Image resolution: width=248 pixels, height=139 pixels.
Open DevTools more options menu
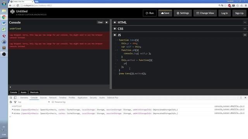pyautogui.click(x=241, y=98)
